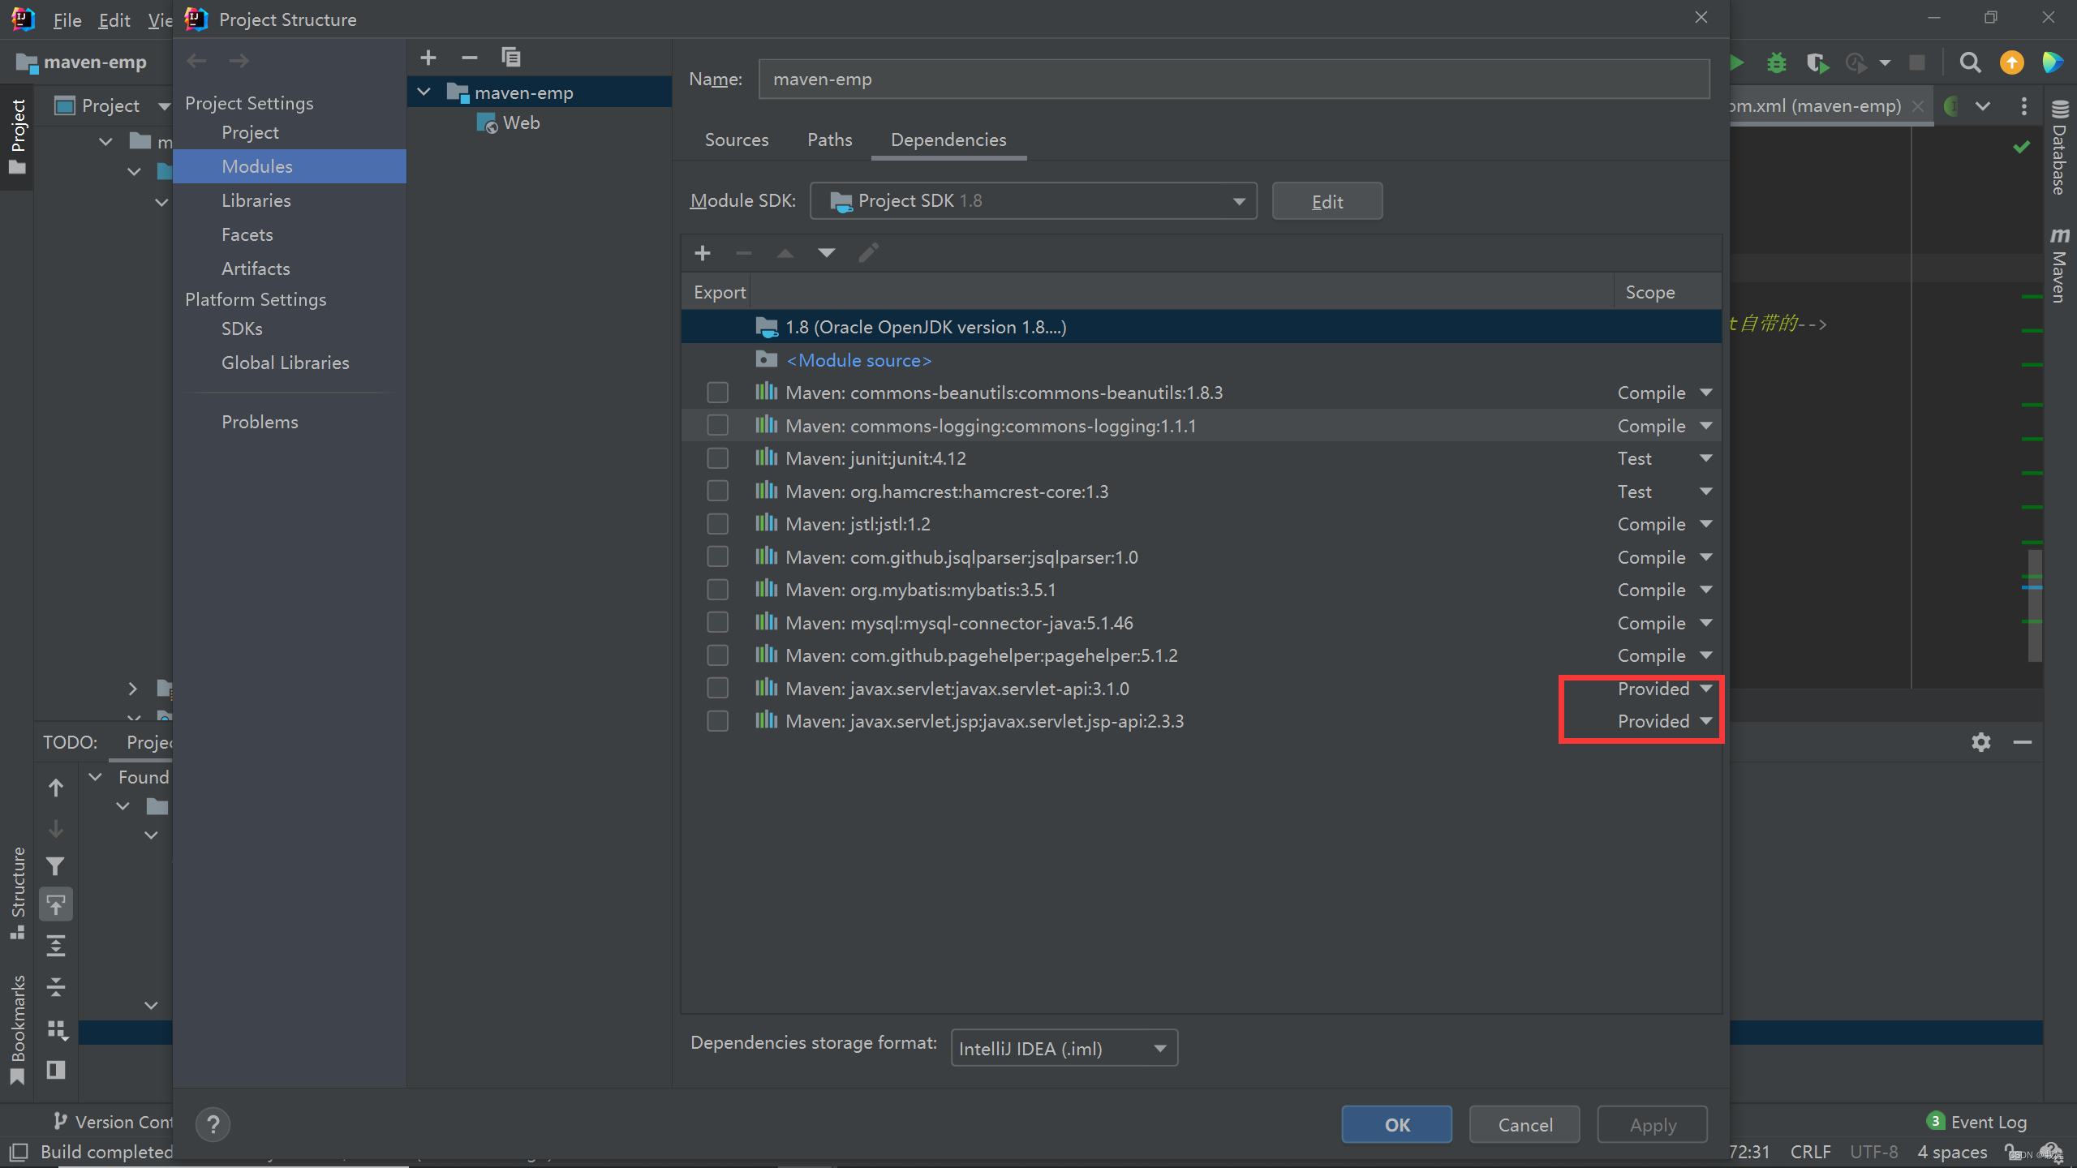Click the TODO panel settings gear
The height and width of the screenshot is (1168, 2077).
coord(1981,742)
